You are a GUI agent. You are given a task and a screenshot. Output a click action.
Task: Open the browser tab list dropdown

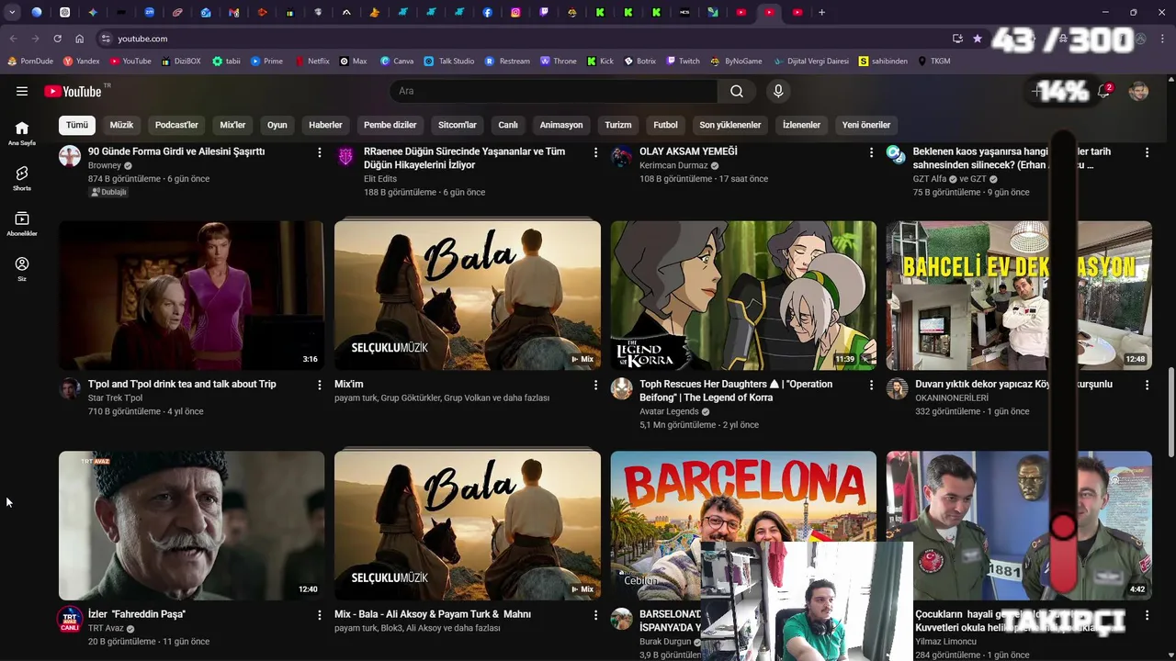point(12,12)
